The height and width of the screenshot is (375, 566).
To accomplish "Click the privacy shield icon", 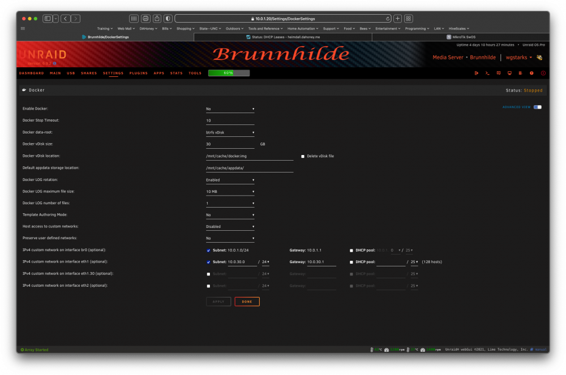I will [x=168, y=19].
